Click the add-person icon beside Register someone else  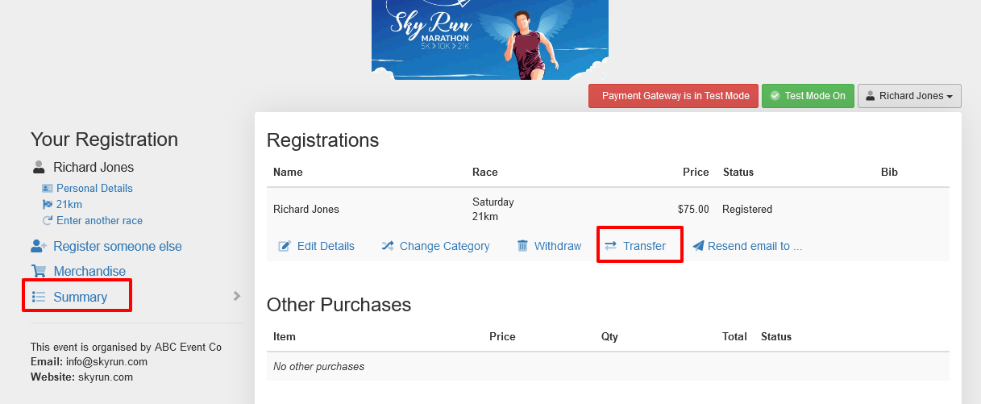pyautogui.click(x=39, y=246)
